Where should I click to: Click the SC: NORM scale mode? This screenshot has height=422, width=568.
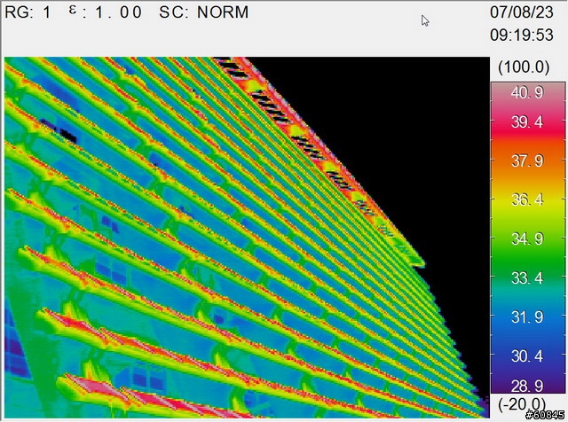point(204,12)
